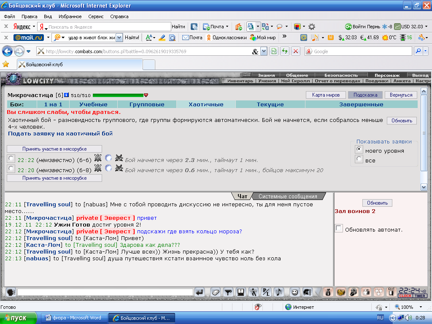Screen dimensions: 432x324
Task: Click the eraser clear-chat icon
Action: point(216,292)
